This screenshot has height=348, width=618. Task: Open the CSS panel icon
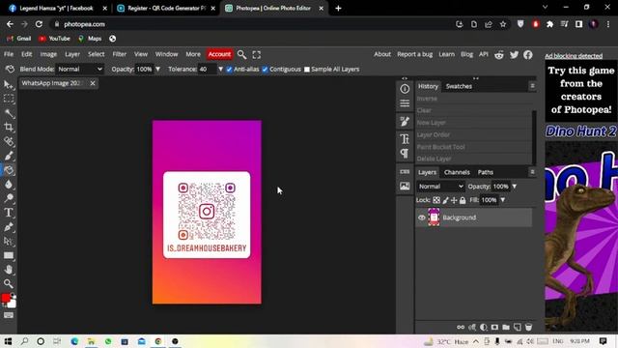tap(405, 172)
